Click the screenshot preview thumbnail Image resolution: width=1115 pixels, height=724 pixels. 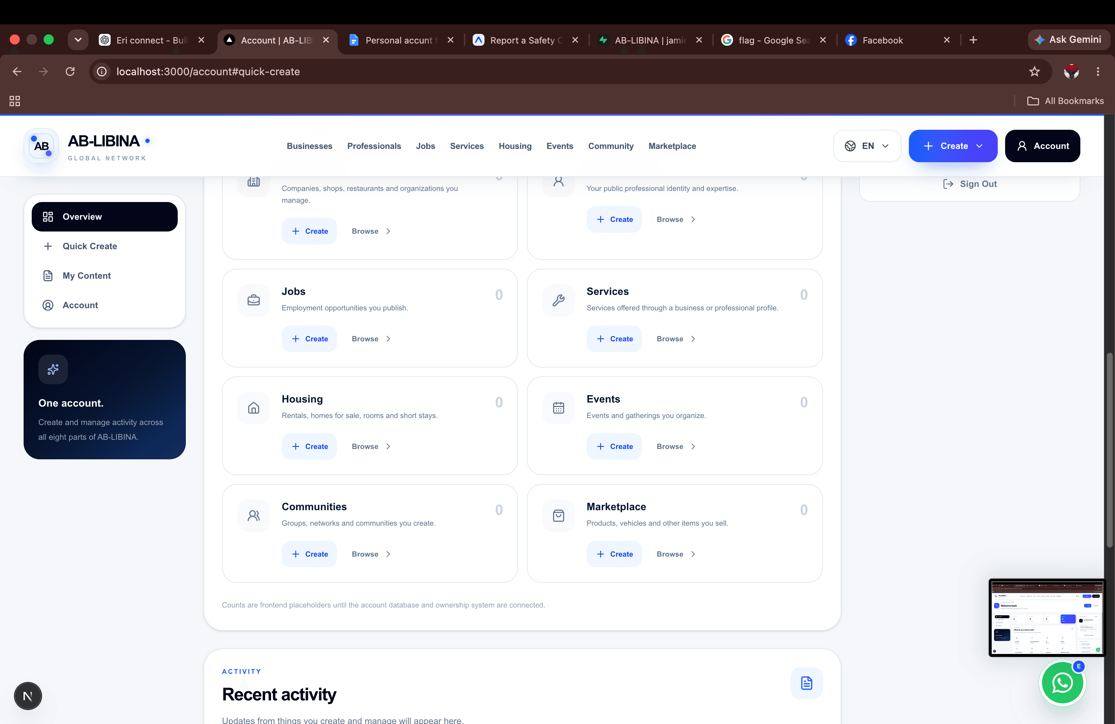(1046, 618)
